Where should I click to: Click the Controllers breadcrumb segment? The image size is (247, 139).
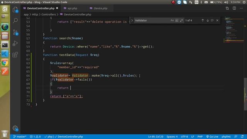click(x=49, y=14)
